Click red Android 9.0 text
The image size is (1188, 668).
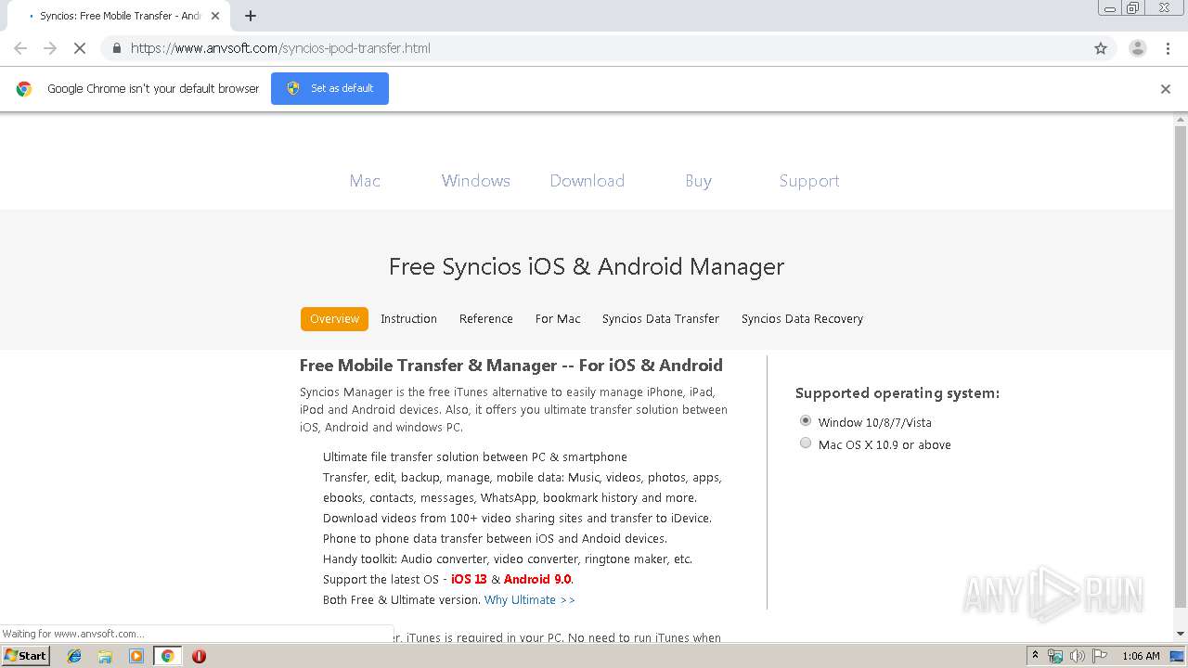click(537, 580)
